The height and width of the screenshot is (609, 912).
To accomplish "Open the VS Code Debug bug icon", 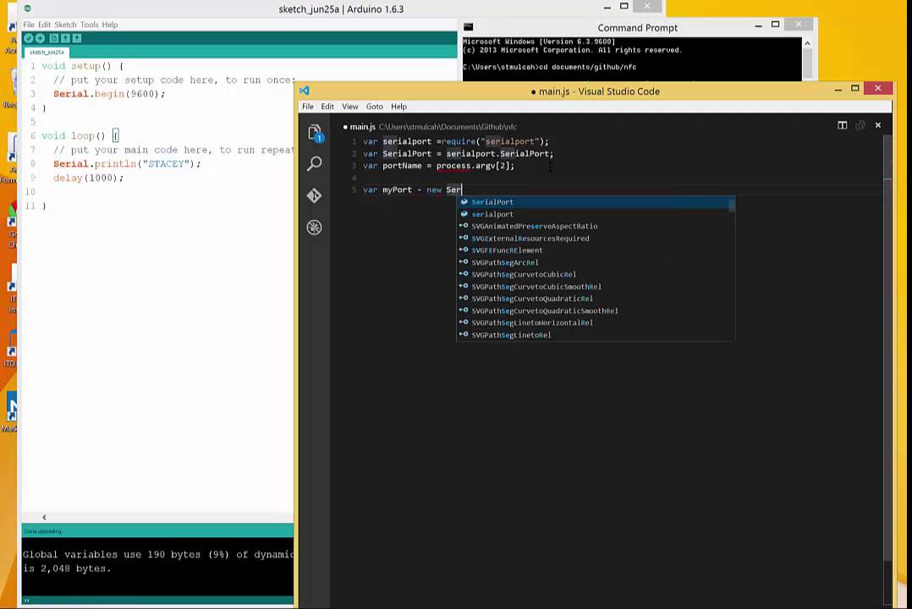I will [315, 227].
